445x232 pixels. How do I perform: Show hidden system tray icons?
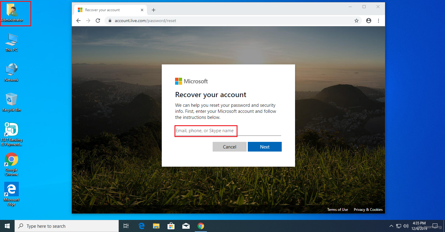pyautogui.click(x=391, y=226)
